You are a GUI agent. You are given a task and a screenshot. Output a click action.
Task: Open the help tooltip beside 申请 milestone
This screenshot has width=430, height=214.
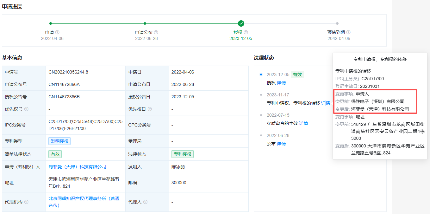pyautogui.click(x=57, y=32)
